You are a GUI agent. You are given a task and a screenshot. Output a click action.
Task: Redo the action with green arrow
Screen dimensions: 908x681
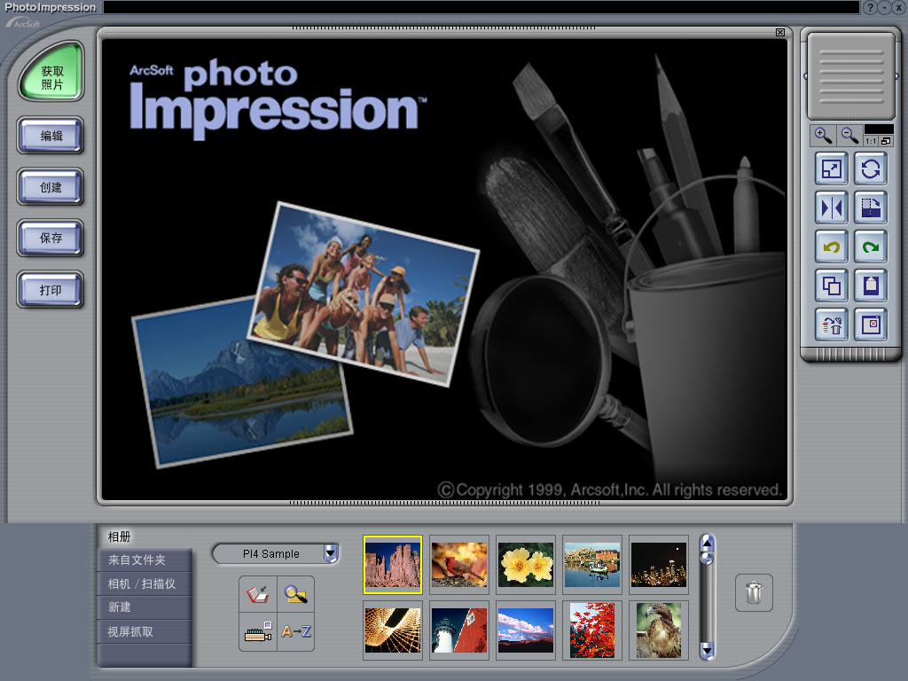point(871,247)
